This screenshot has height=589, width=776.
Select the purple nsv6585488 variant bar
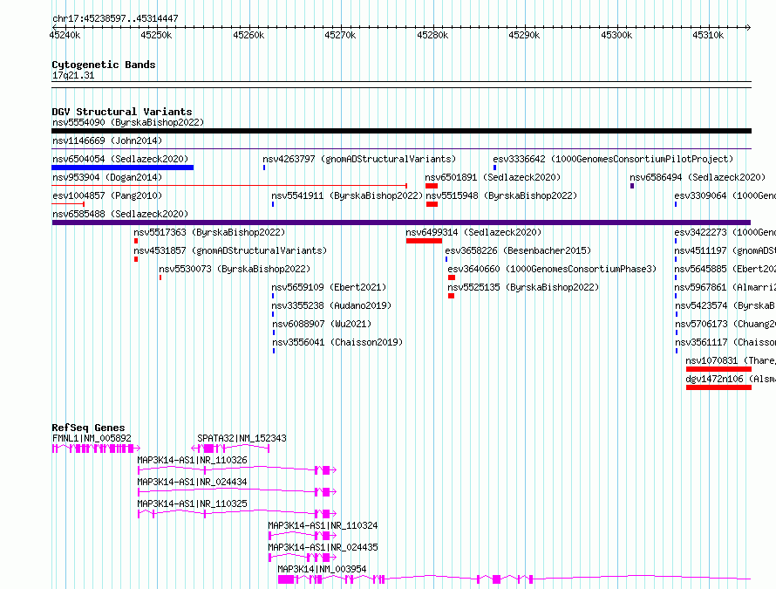[401, 223]
